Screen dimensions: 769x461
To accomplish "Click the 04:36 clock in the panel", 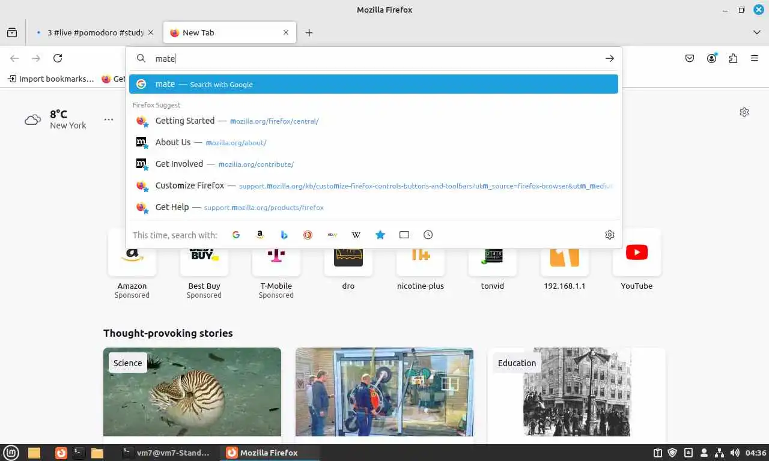I will coord(756,453).
